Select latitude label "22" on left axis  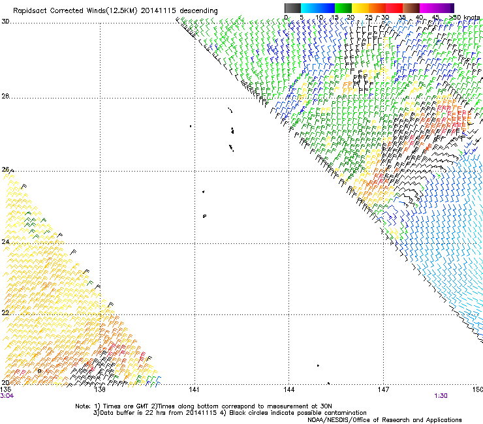coord(5,312)
